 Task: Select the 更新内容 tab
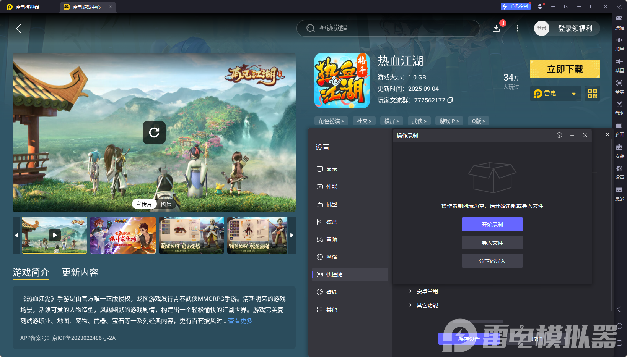coord(80,272)
